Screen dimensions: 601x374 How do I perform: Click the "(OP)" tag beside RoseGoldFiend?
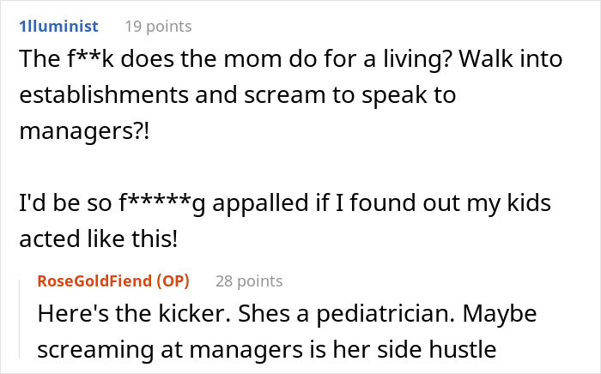click(x=173, y=281)
